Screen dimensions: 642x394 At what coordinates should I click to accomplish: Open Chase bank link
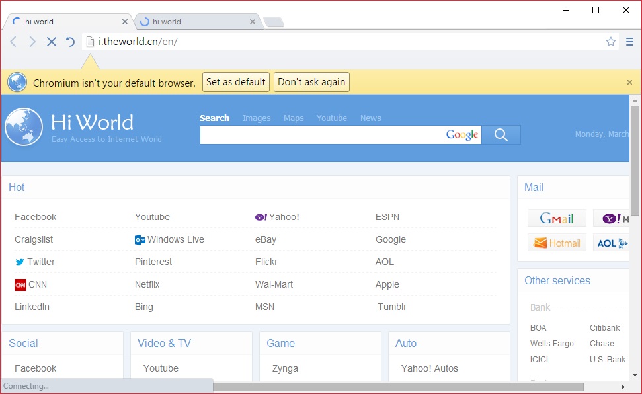tap(602, 344)
